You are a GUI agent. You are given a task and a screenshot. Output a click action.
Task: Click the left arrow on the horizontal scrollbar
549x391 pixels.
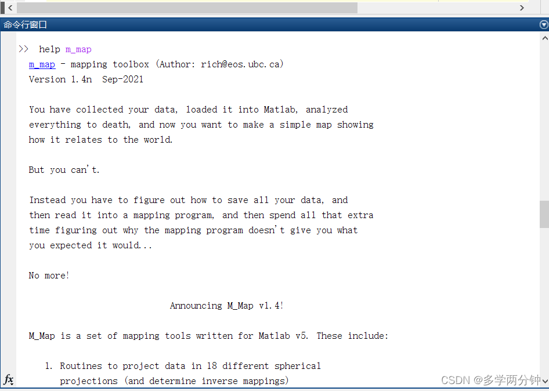(x=10, y=8)
